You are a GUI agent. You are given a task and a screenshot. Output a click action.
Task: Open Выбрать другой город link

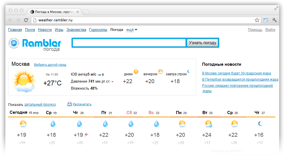tap(50, 65)
